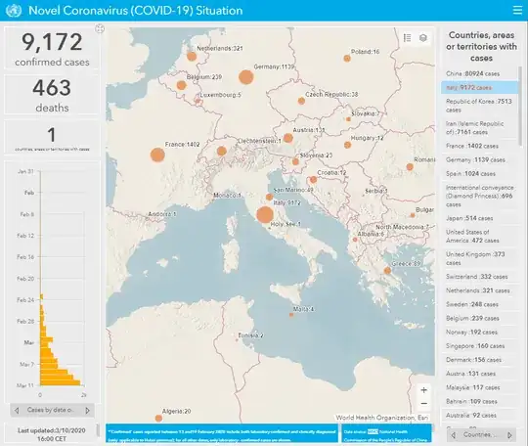Select Republic of Korea 7513 cases
Viewport: 528px width, 446px height.
point(480,106)
